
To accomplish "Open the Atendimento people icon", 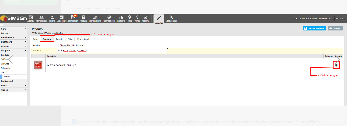I will point(41,17).
